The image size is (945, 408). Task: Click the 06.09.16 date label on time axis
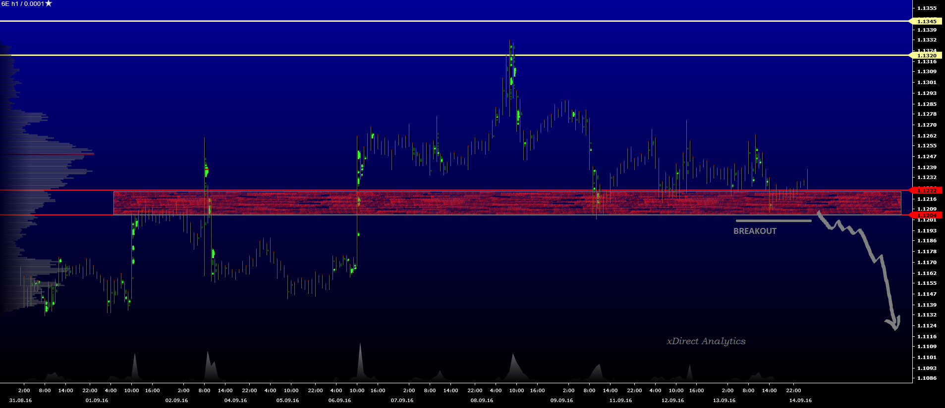point(339,400)
